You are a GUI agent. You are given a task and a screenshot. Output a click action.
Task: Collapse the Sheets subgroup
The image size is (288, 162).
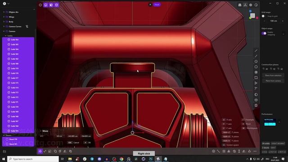click(x=4, y=135)
